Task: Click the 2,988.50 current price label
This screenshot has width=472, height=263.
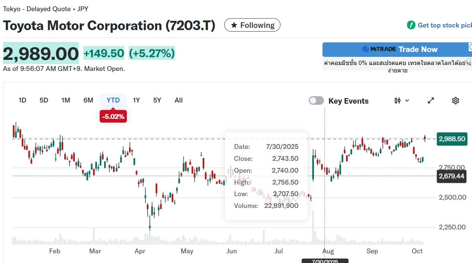Action: [x=452, y=139]
